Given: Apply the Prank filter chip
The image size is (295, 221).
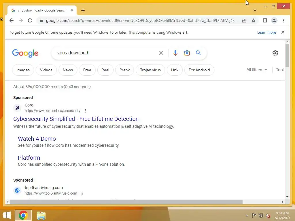Looking at the screenshot, I should (124, 70).
